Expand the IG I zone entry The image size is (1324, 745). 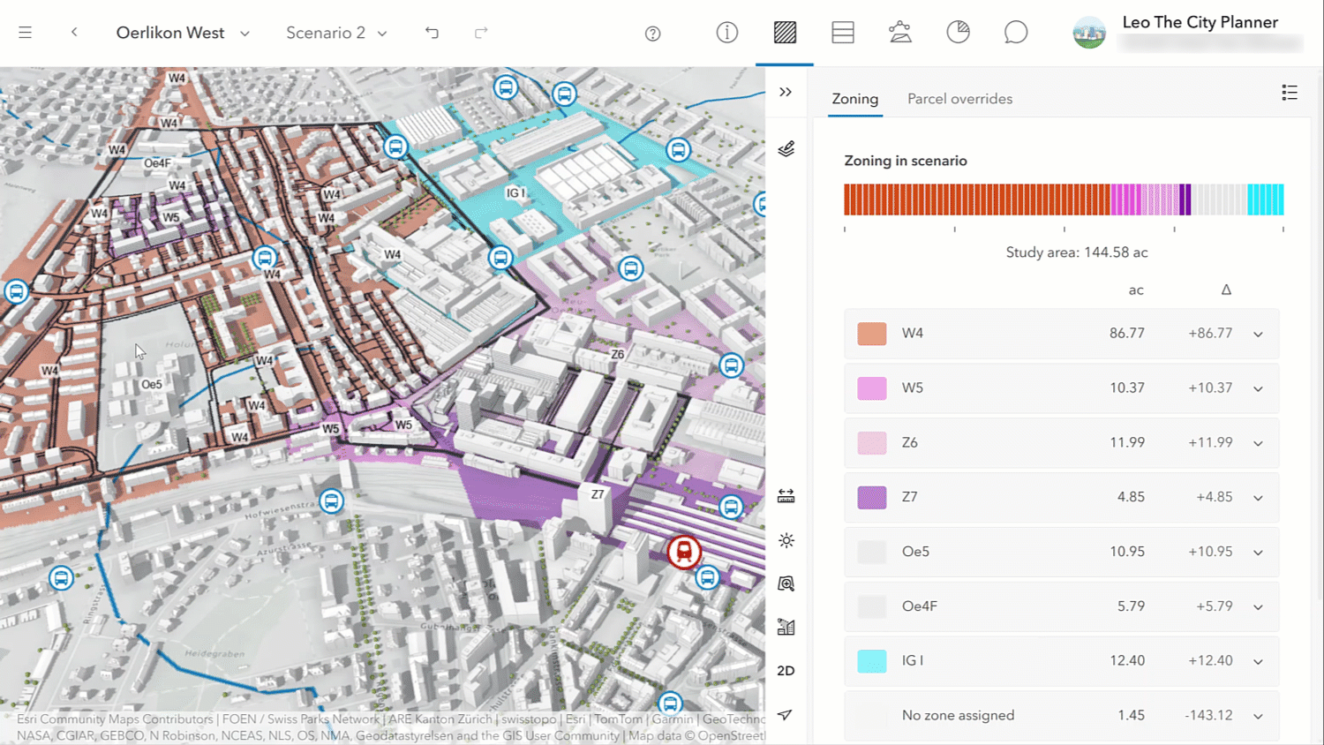pos(1257,660)
